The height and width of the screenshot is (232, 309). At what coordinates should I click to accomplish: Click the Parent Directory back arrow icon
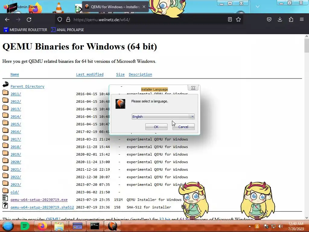pyautogui.click(x=5, y=85)
